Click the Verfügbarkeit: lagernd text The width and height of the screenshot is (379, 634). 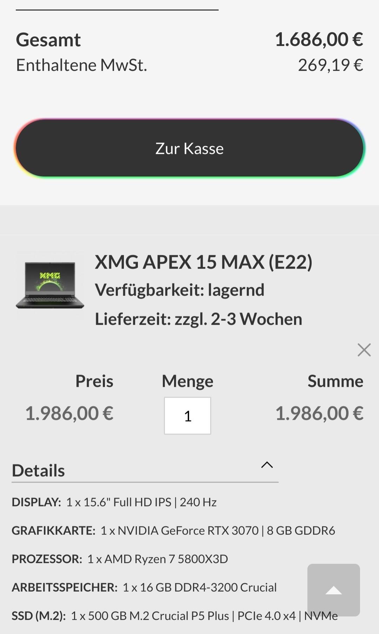(x=179, y=290)
